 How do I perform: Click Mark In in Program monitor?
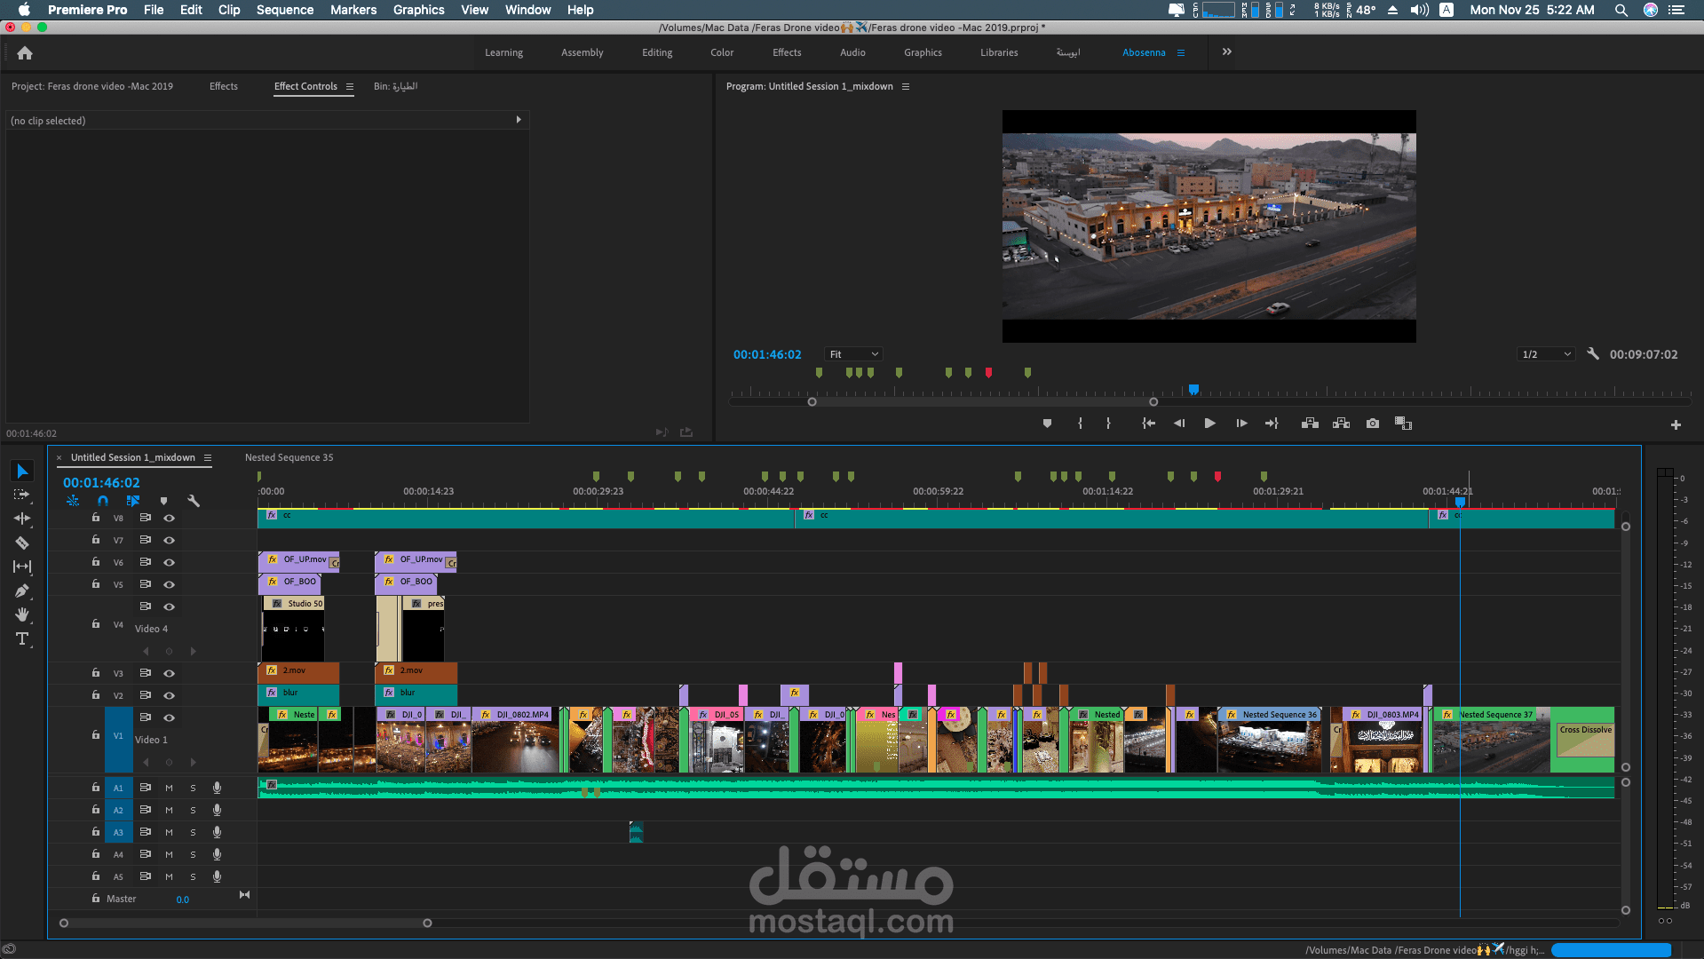(x=1080, y=424)
